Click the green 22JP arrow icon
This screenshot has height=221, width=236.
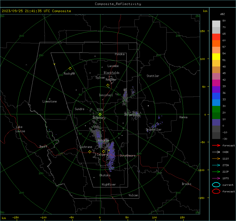pyautogui.click(x=216, y=172)
